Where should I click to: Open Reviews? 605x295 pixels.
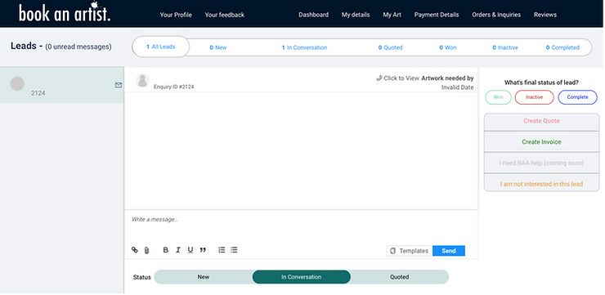point(545,15)
